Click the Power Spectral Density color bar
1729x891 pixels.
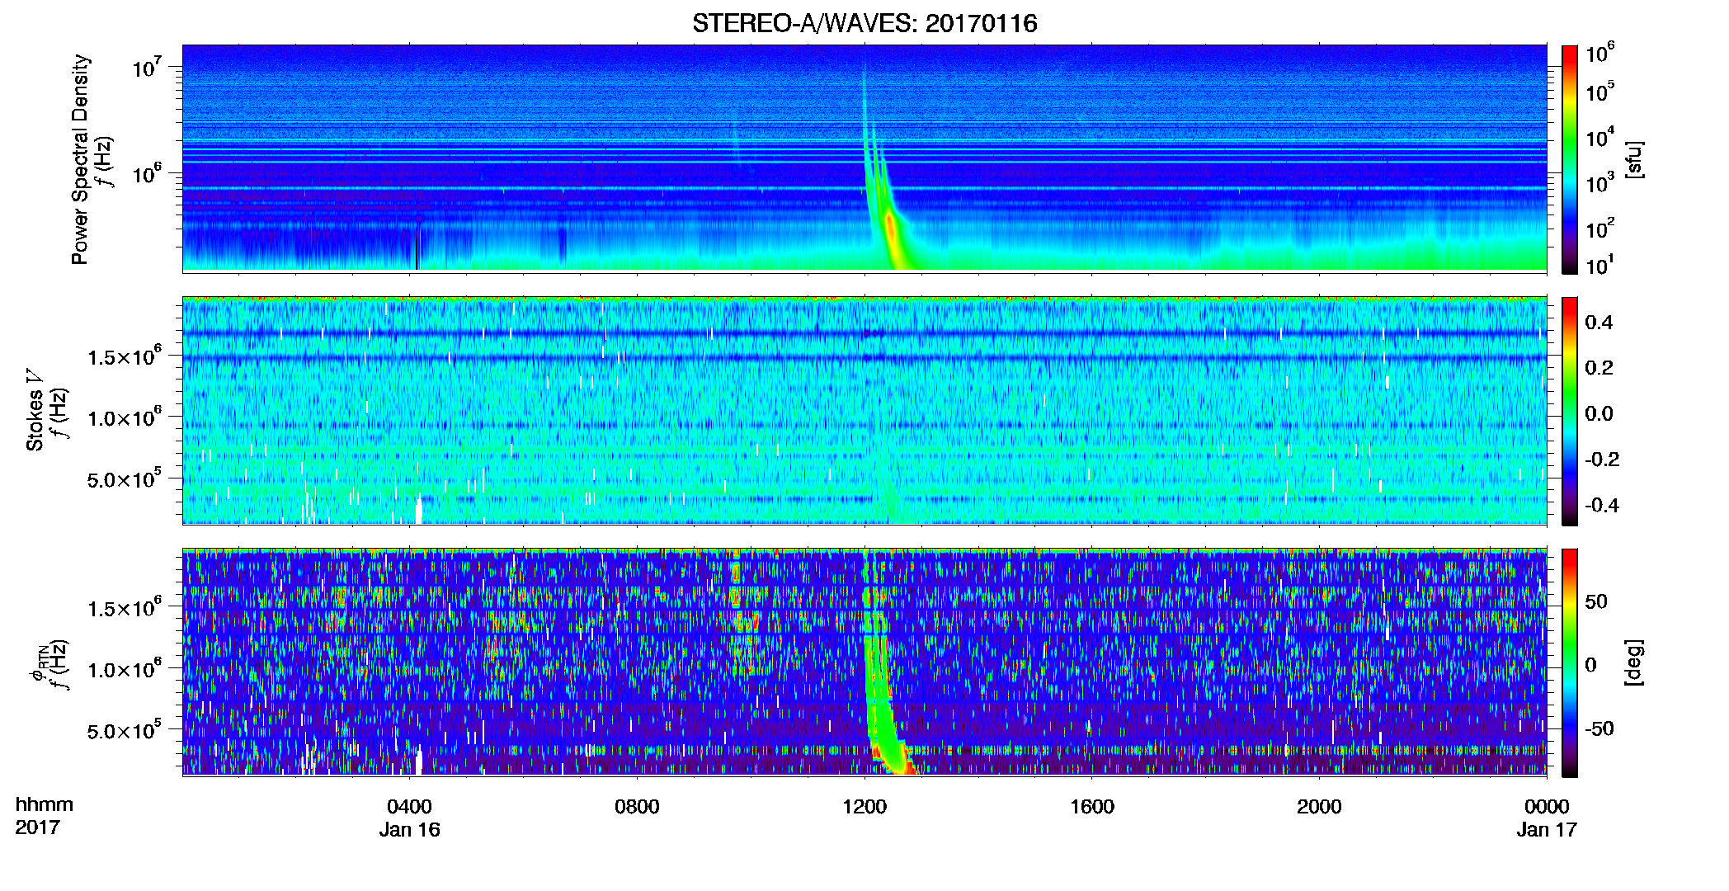[x=1570, y=158]
